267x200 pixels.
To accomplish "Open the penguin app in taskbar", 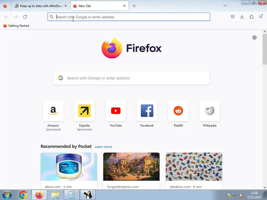I will pos(88,195).
